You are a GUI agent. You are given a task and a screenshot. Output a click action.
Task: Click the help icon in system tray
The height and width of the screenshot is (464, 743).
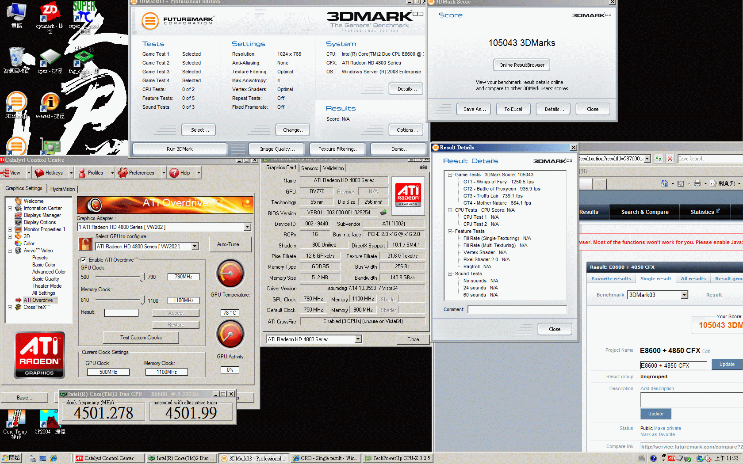pos(653,458)
